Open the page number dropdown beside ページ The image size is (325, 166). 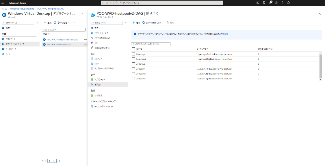[52, 161]
